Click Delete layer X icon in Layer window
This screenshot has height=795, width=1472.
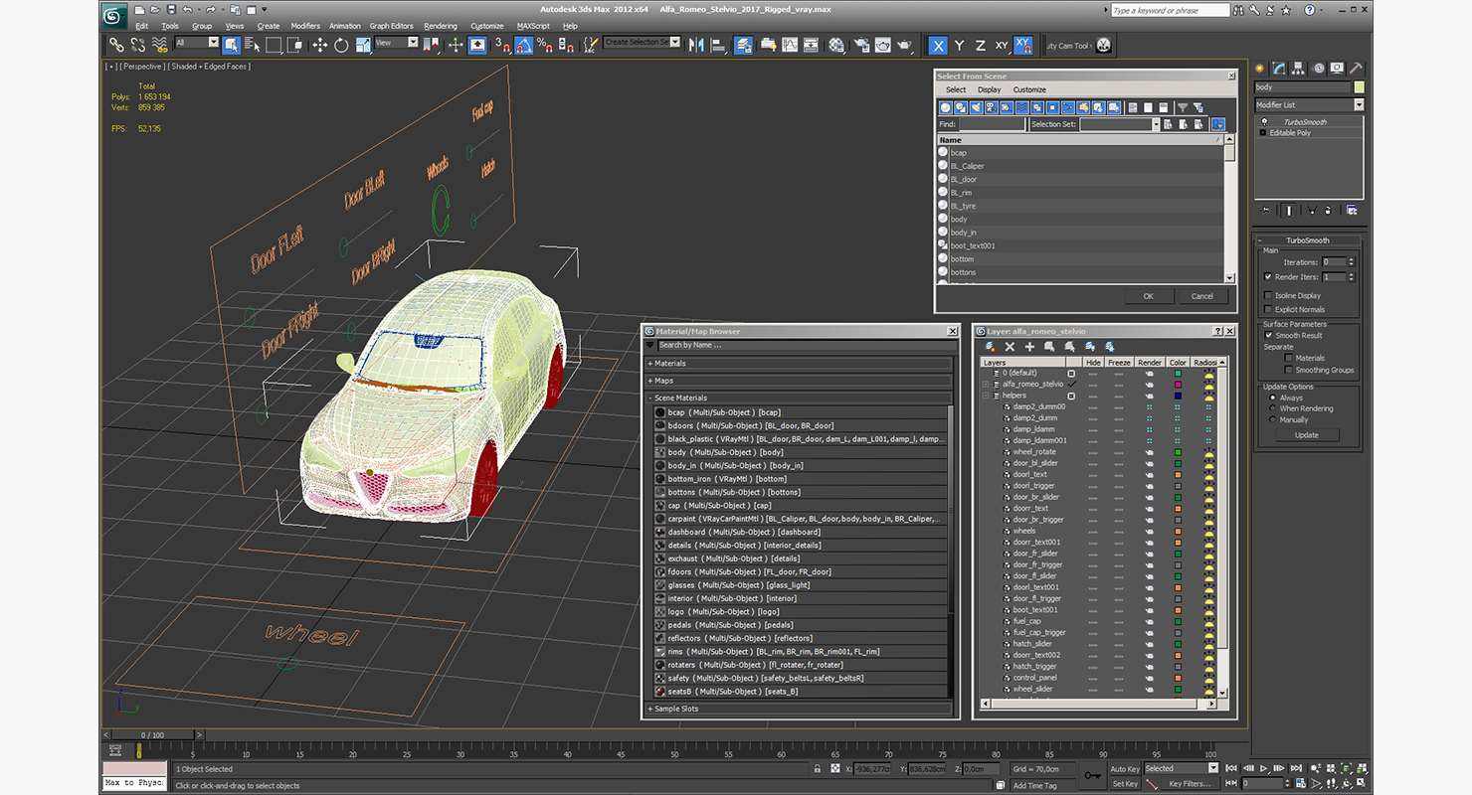click(x=1010, y=347)
